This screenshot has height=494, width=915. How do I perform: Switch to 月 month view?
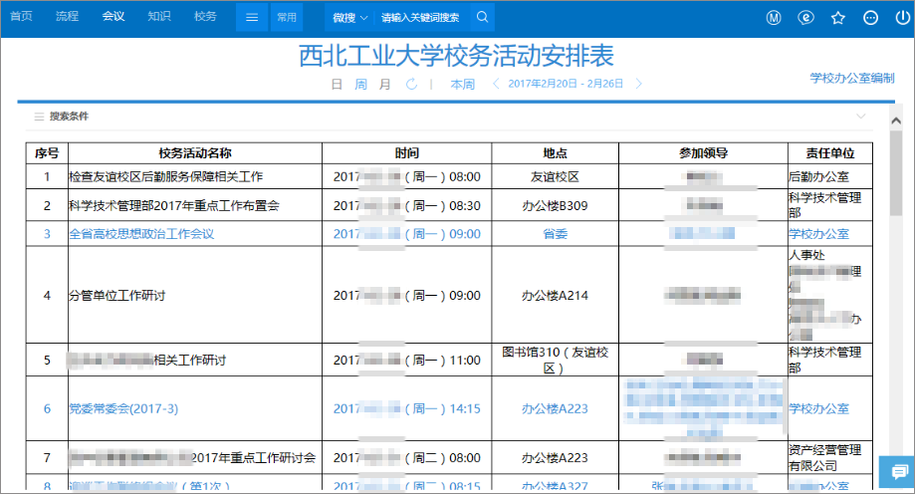point(384,84)
